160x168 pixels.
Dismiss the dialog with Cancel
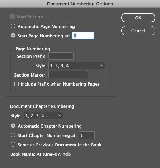(138, 31)
